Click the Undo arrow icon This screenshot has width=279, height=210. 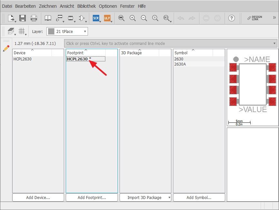181,18
